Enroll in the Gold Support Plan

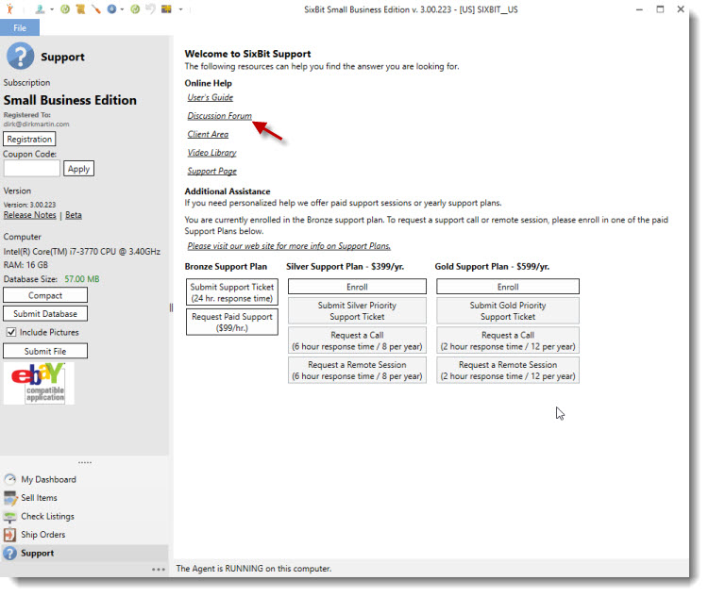point(508,287)
